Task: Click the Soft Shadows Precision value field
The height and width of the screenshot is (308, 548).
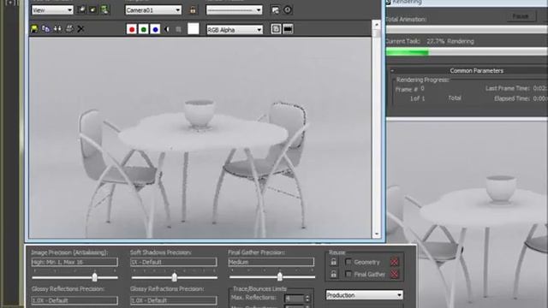Action: tap(174, 262)
